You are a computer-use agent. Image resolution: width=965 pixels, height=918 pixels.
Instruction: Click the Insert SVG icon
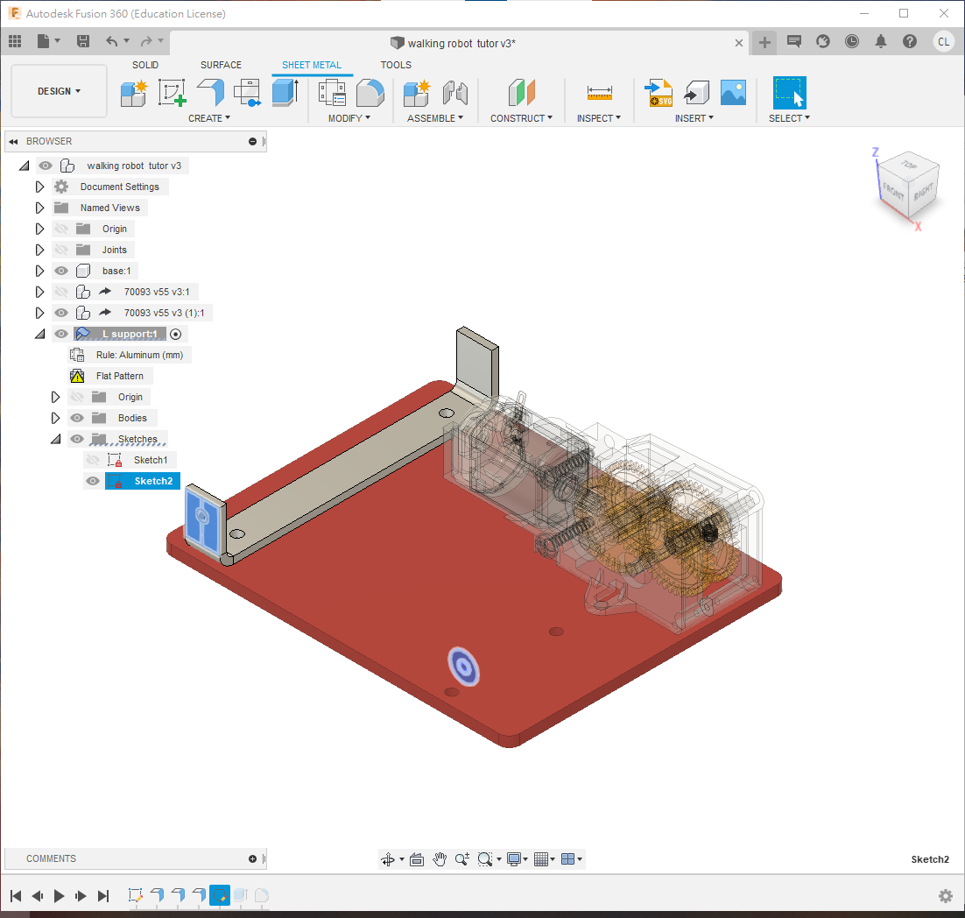(x=659, y=91)
